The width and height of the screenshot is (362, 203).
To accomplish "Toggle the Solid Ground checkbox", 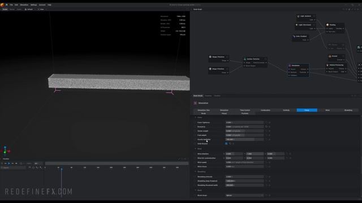I will point(226,144).
